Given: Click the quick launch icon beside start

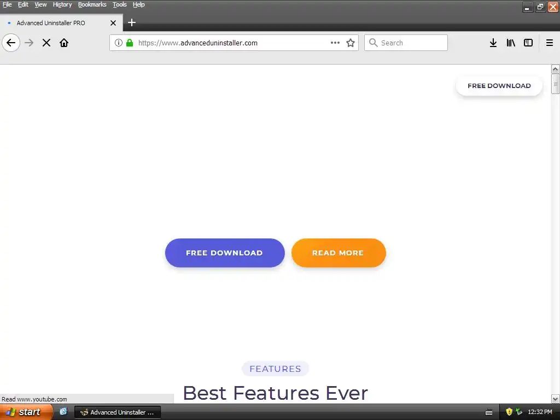Looking at the screenshot, I should 63,412.
